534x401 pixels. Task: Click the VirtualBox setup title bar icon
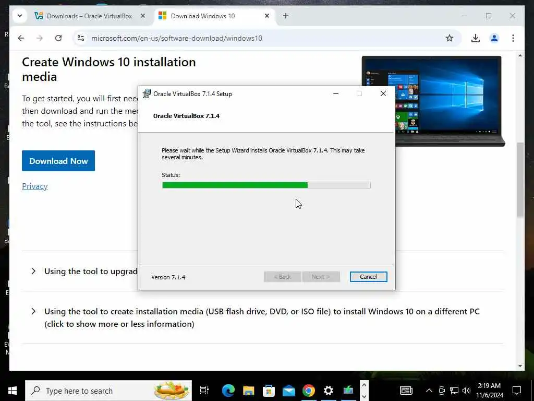[147, 94]
